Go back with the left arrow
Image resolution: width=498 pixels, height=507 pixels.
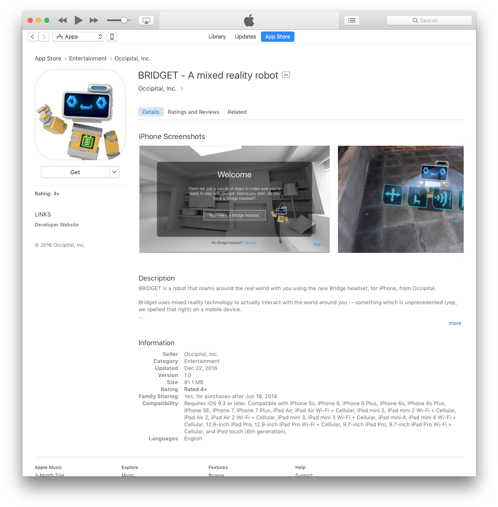[x=33, y=37]
